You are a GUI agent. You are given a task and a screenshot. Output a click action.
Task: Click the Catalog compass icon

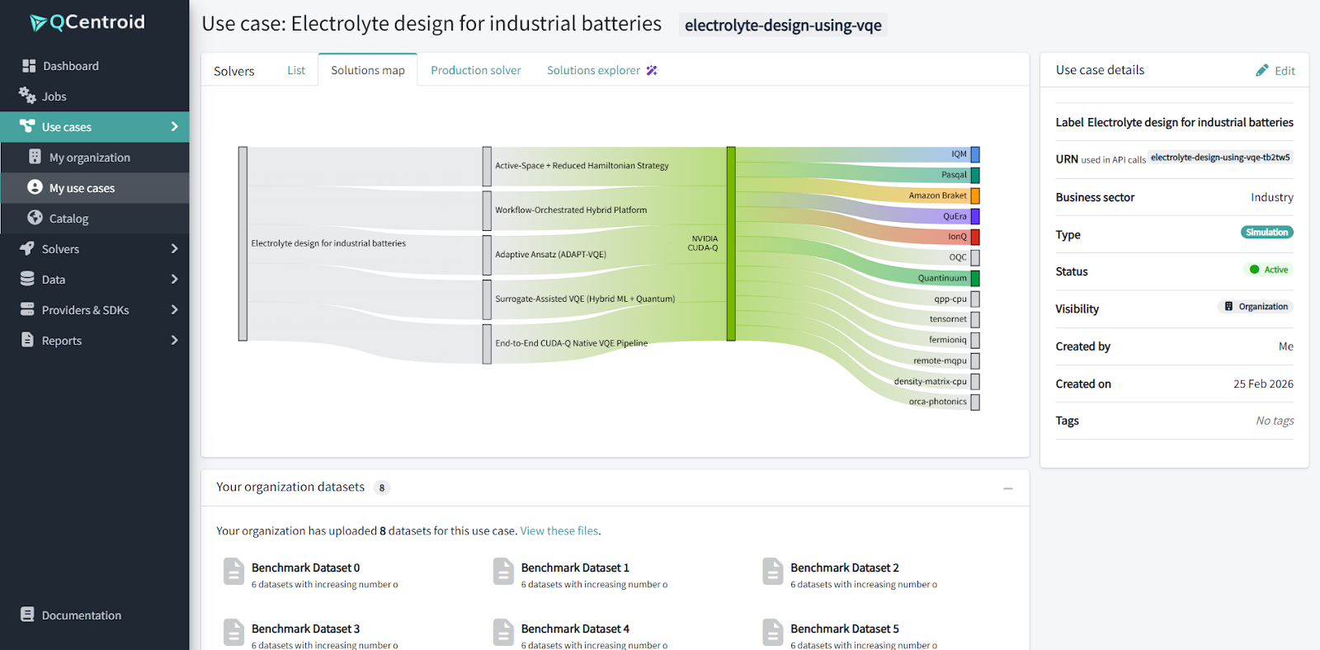point(35,218)
